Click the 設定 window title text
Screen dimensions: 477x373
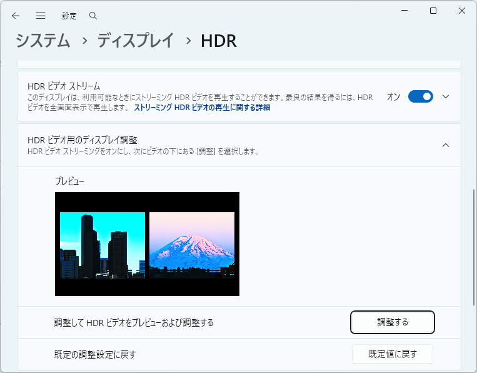[x=69, y=16]
